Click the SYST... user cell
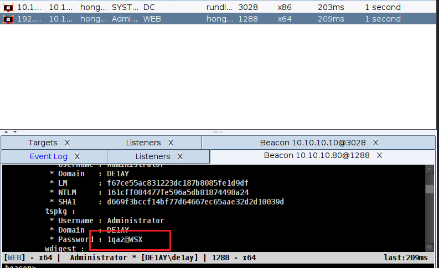 pos(125,7)
